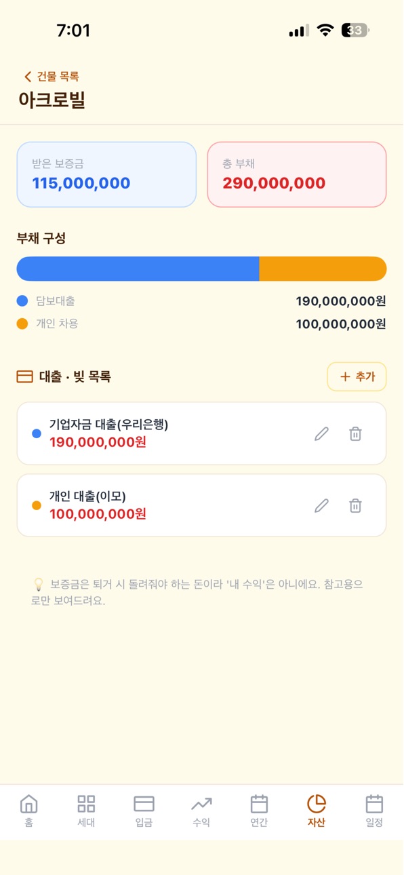Select the 자산 pie chart tab
Viewport: 404px width, 875px height.
pyautogui.click(x=317, y=811)
